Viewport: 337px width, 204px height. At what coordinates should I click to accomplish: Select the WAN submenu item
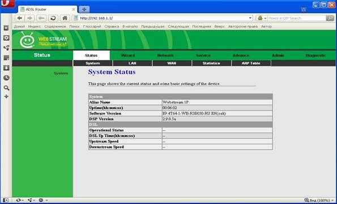(172, 63)
